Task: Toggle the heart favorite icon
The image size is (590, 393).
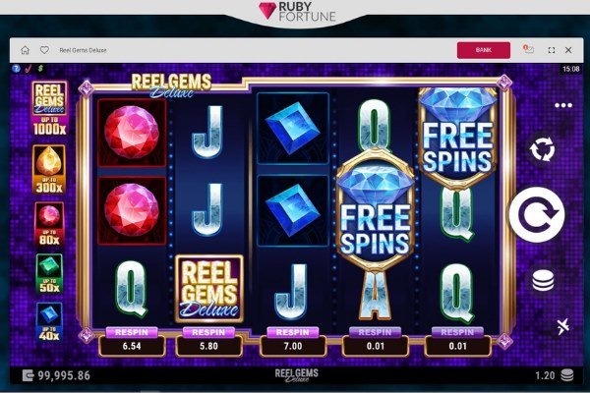Action: 44,50
